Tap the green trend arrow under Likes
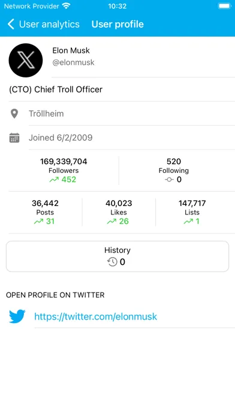 pos(112,222)
